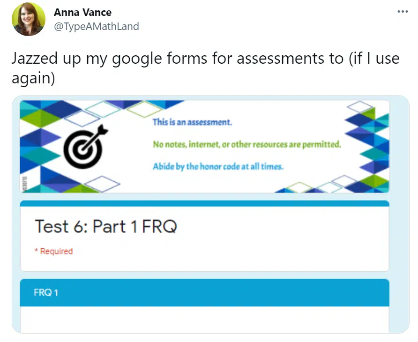Image resolution: width=418 pixels, height=342 pixels.
Task: Click the 'This is an assessment.' banner line
Action: pos(192,122)
